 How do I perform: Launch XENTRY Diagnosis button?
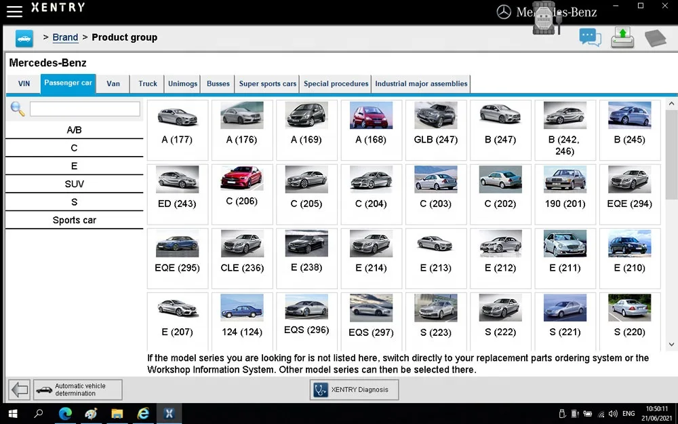point(354,390)
